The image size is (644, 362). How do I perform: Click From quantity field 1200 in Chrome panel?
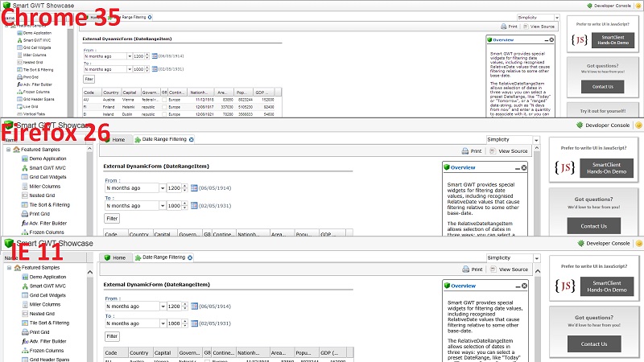(x=138, y=56)
